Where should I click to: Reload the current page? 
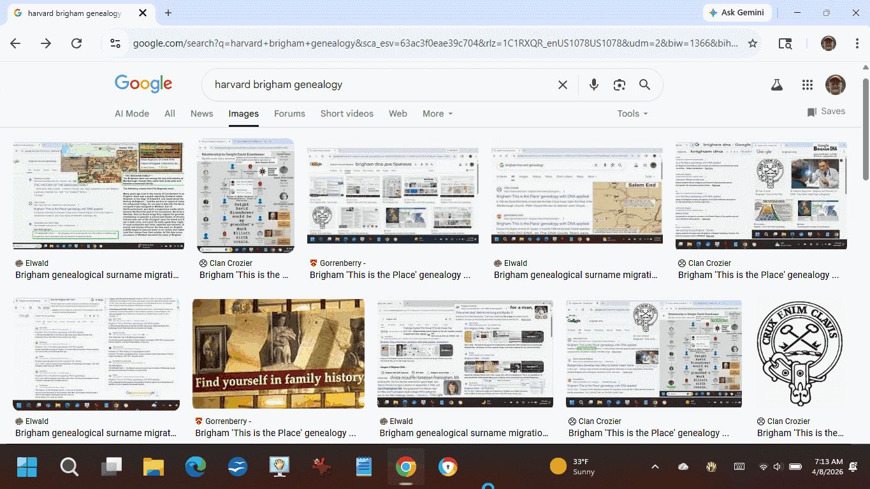pyautogui.click(x=76, y=43)
